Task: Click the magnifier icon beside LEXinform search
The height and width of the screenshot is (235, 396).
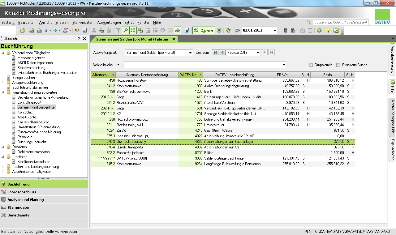Action: (x=308, y=22)
